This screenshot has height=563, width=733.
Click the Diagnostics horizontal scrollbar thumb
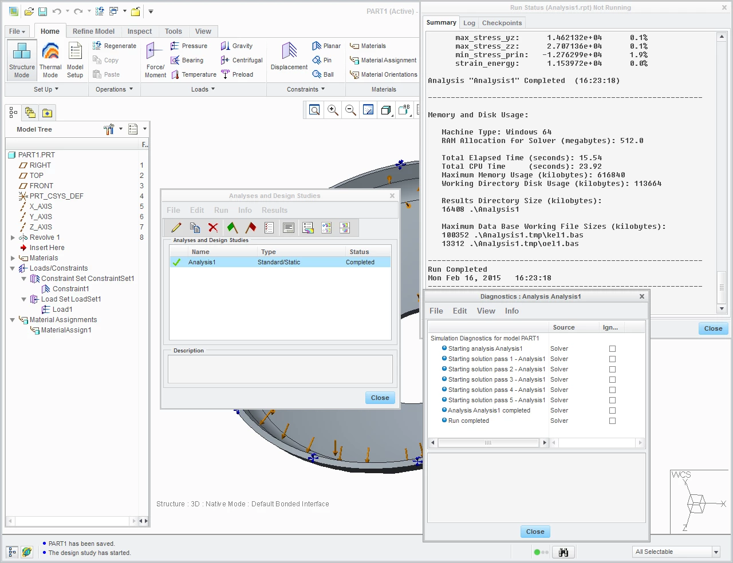coord(488,443)
